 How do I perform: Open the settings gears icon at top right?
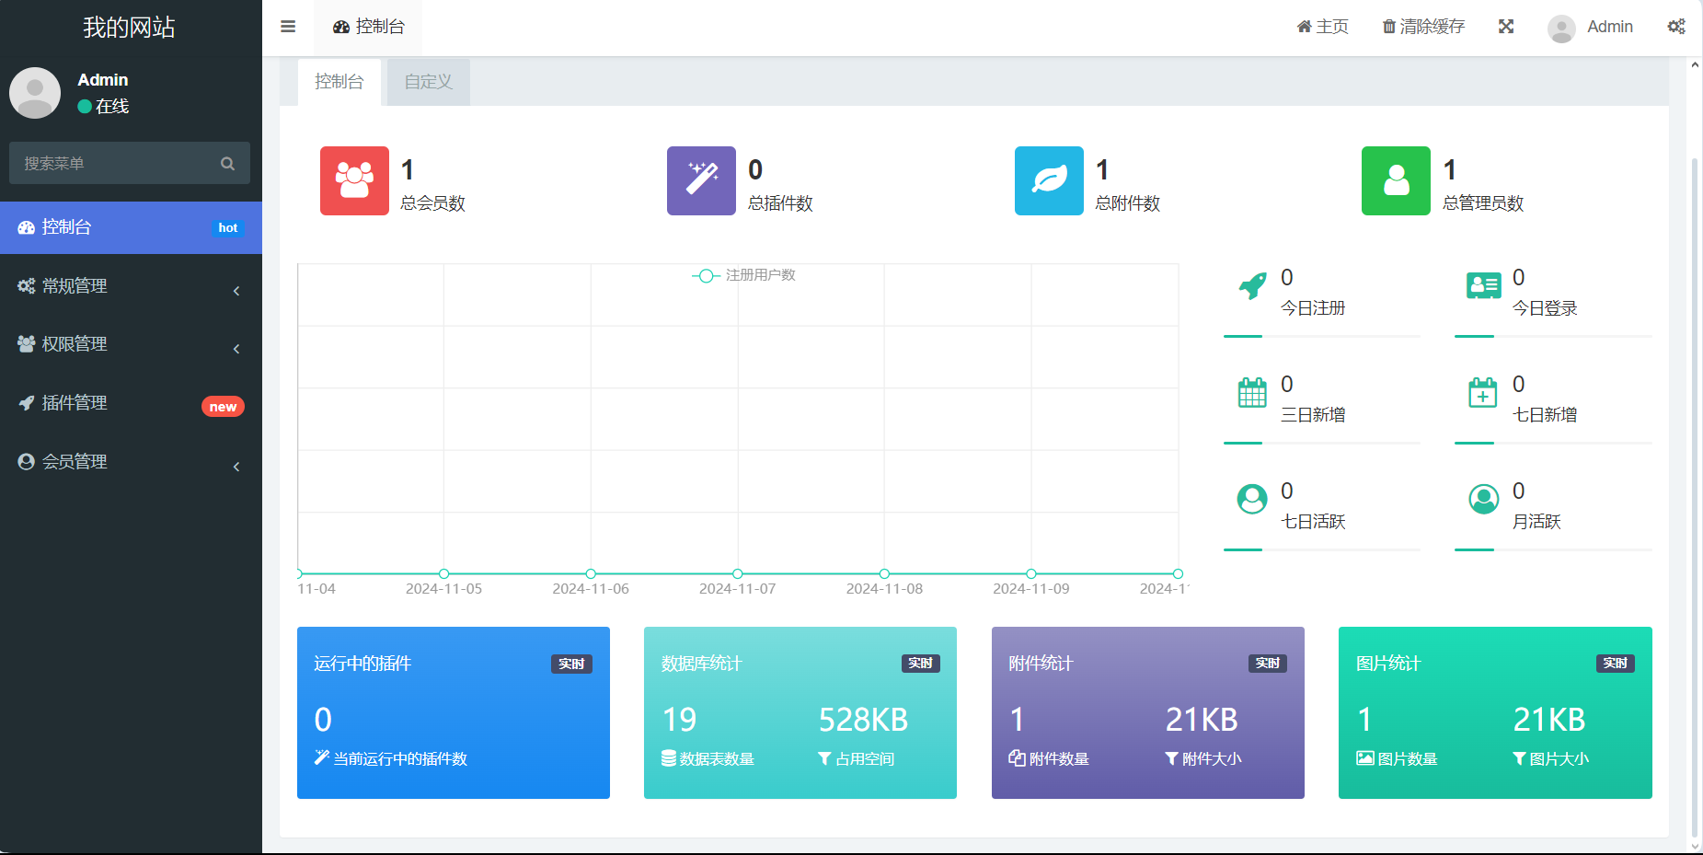(1676, 27)
